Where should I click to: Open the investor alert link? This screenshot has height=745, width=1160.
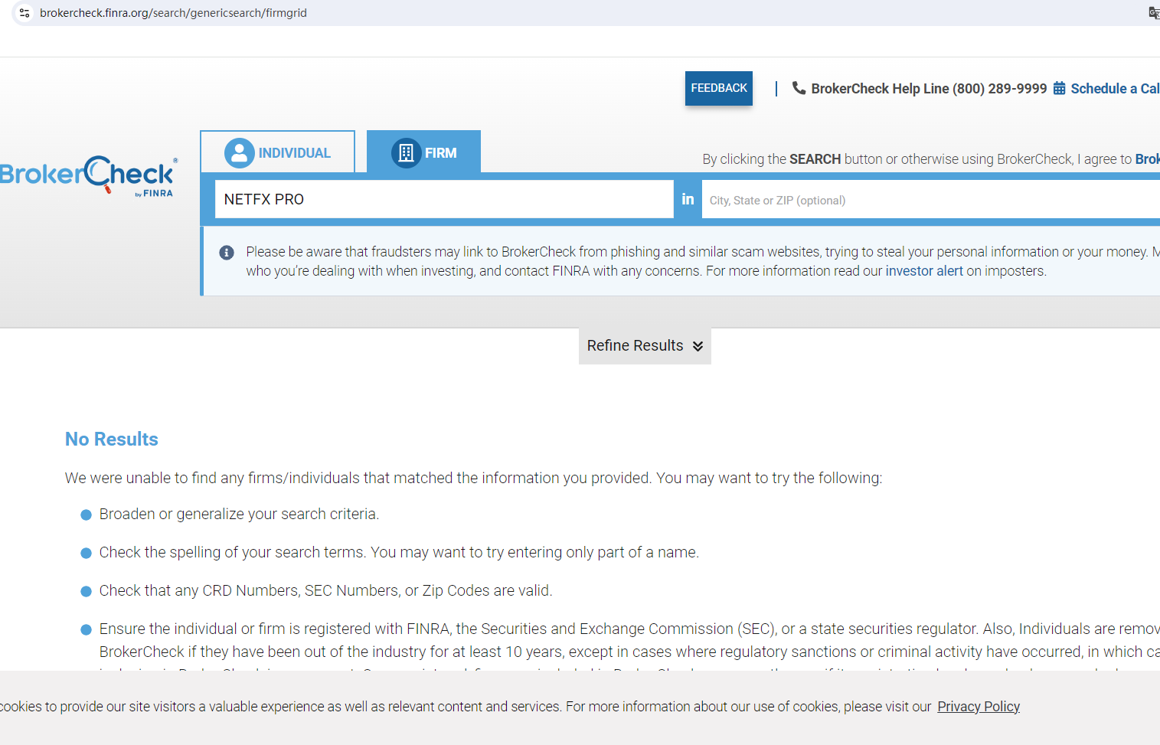924,271
